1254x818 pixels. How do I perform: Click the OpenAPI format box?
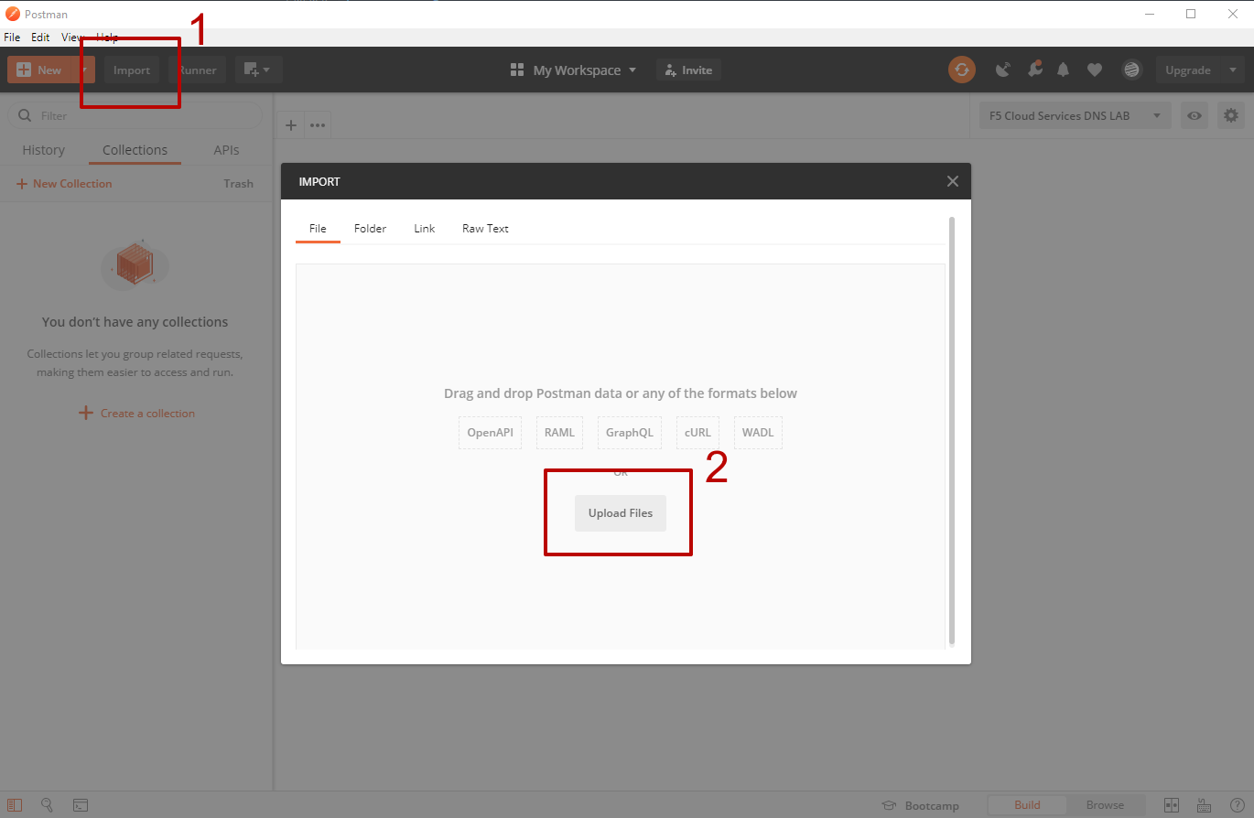[x=490, y=433]
